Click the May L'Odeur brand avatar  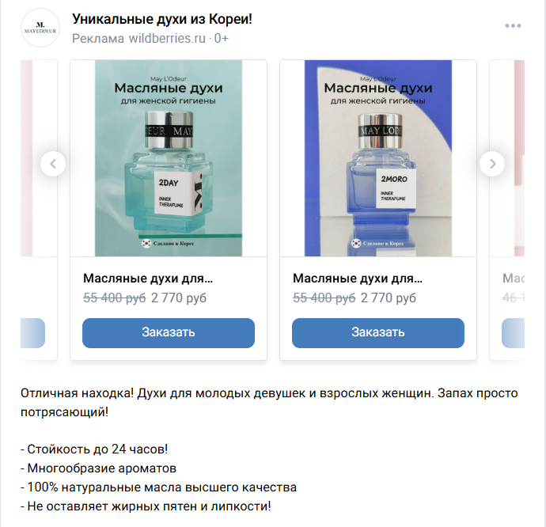tap(40, 28)
